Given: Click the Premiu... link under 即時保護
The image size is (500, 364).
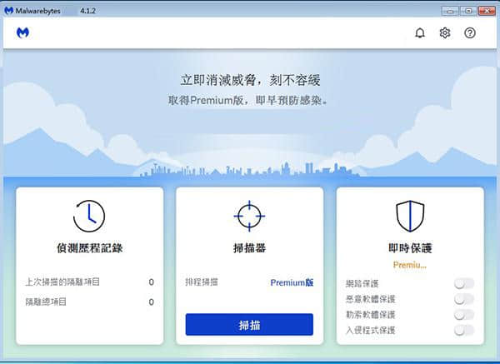Looking at the screenshot, I should click(x=410, y=265).
